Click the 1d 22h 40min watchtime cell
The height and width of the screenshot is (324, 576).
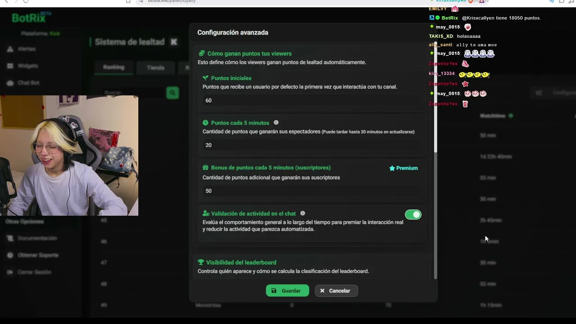tap(495, 157)
